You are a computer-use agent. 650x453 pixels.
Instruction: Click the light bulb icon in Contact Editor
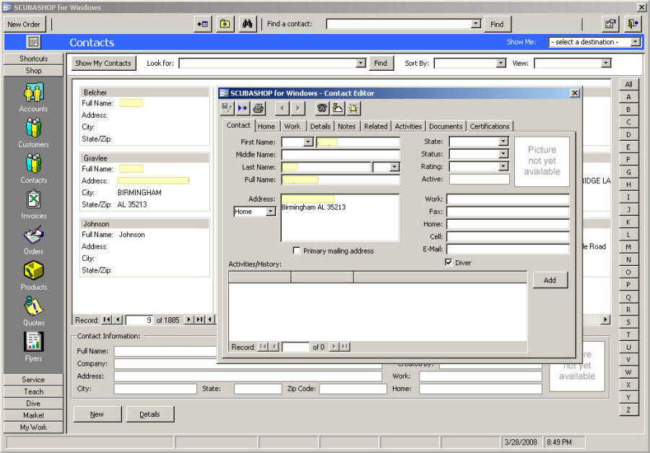click(353, 108)
